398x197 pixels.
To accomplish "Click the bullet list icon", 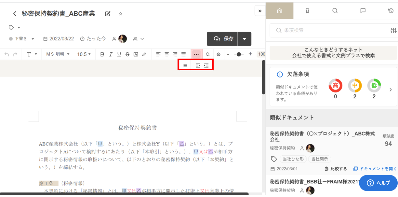I will tap(185, 65).
